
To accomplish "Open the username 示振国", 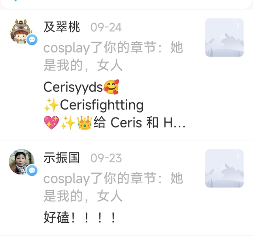I will 62,158.
